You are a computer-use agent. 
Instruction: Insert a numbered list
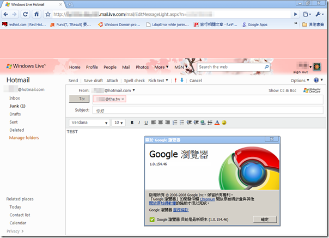coord(175,123)
